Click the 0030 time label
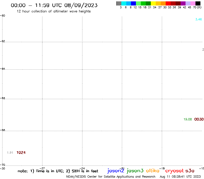This screenshot has width=204, height=179. (199, 119)
